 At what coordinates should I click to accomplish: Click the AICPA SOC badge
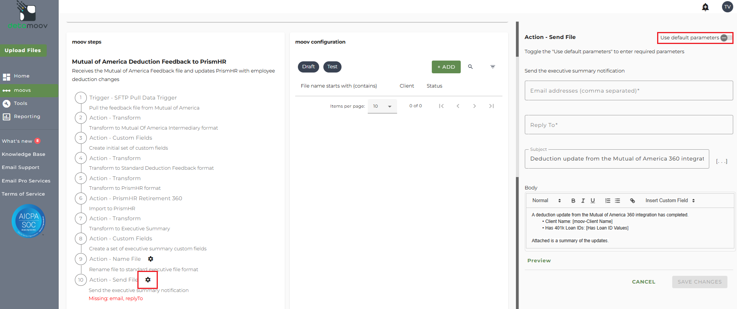29,221
